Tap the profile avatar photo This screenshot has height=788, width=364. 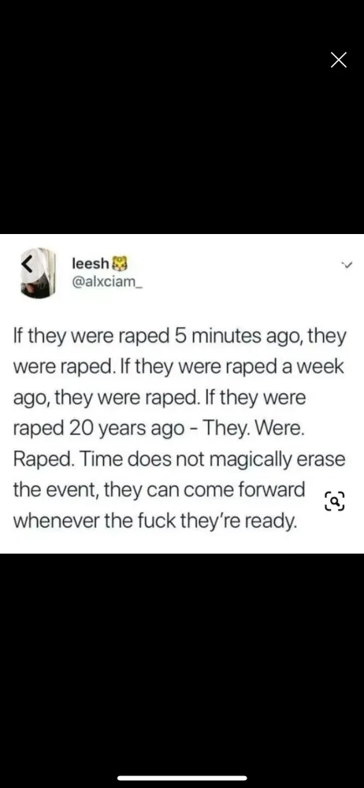pos(36,273)
